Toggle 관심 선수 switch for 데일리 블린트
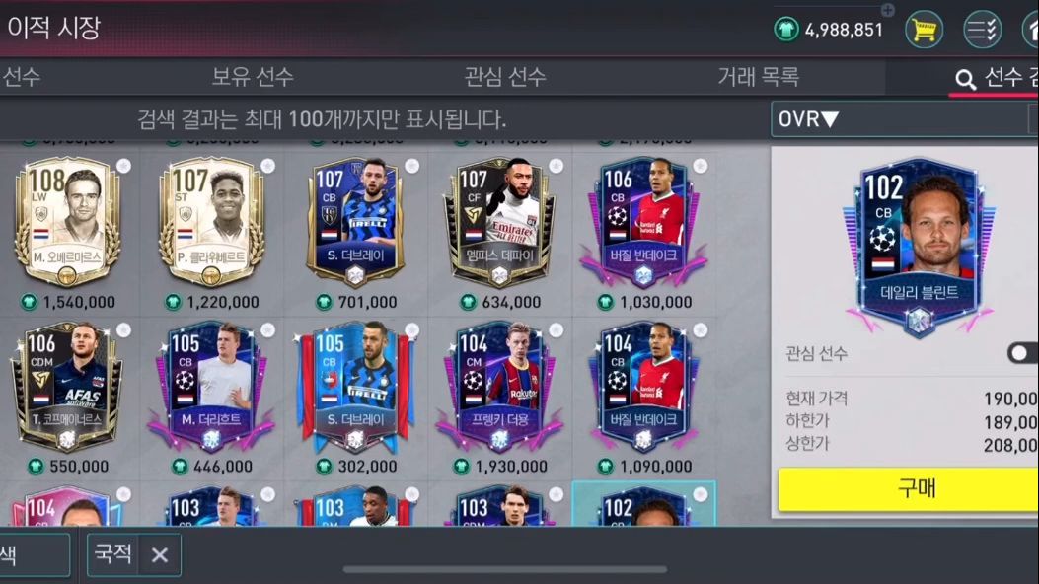The image size is (1039, 584). click(1022, 353)
